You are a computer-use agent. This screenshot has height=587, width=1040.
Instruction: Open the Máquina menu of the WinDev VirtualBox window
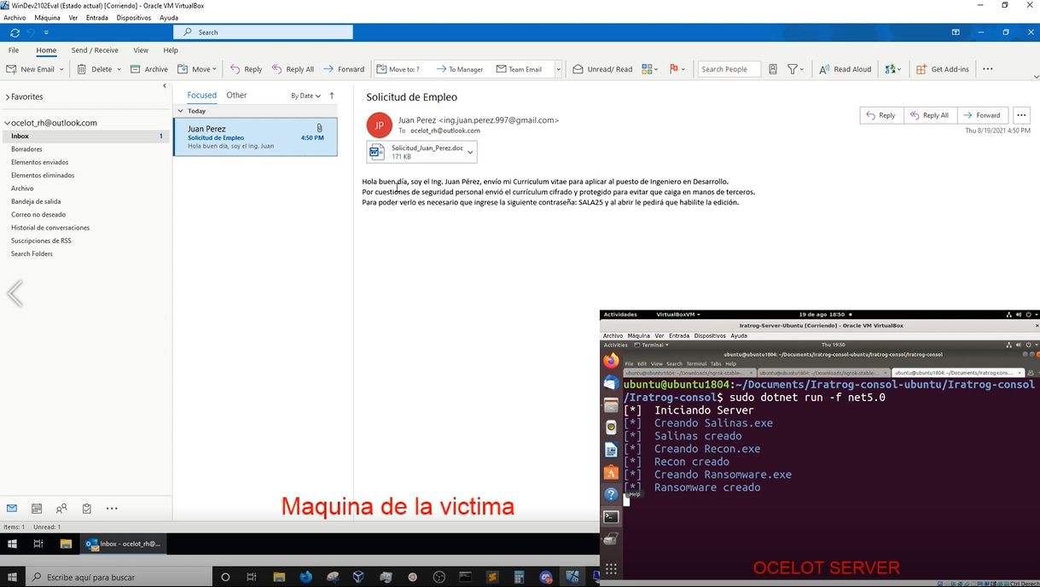(48, 17)
